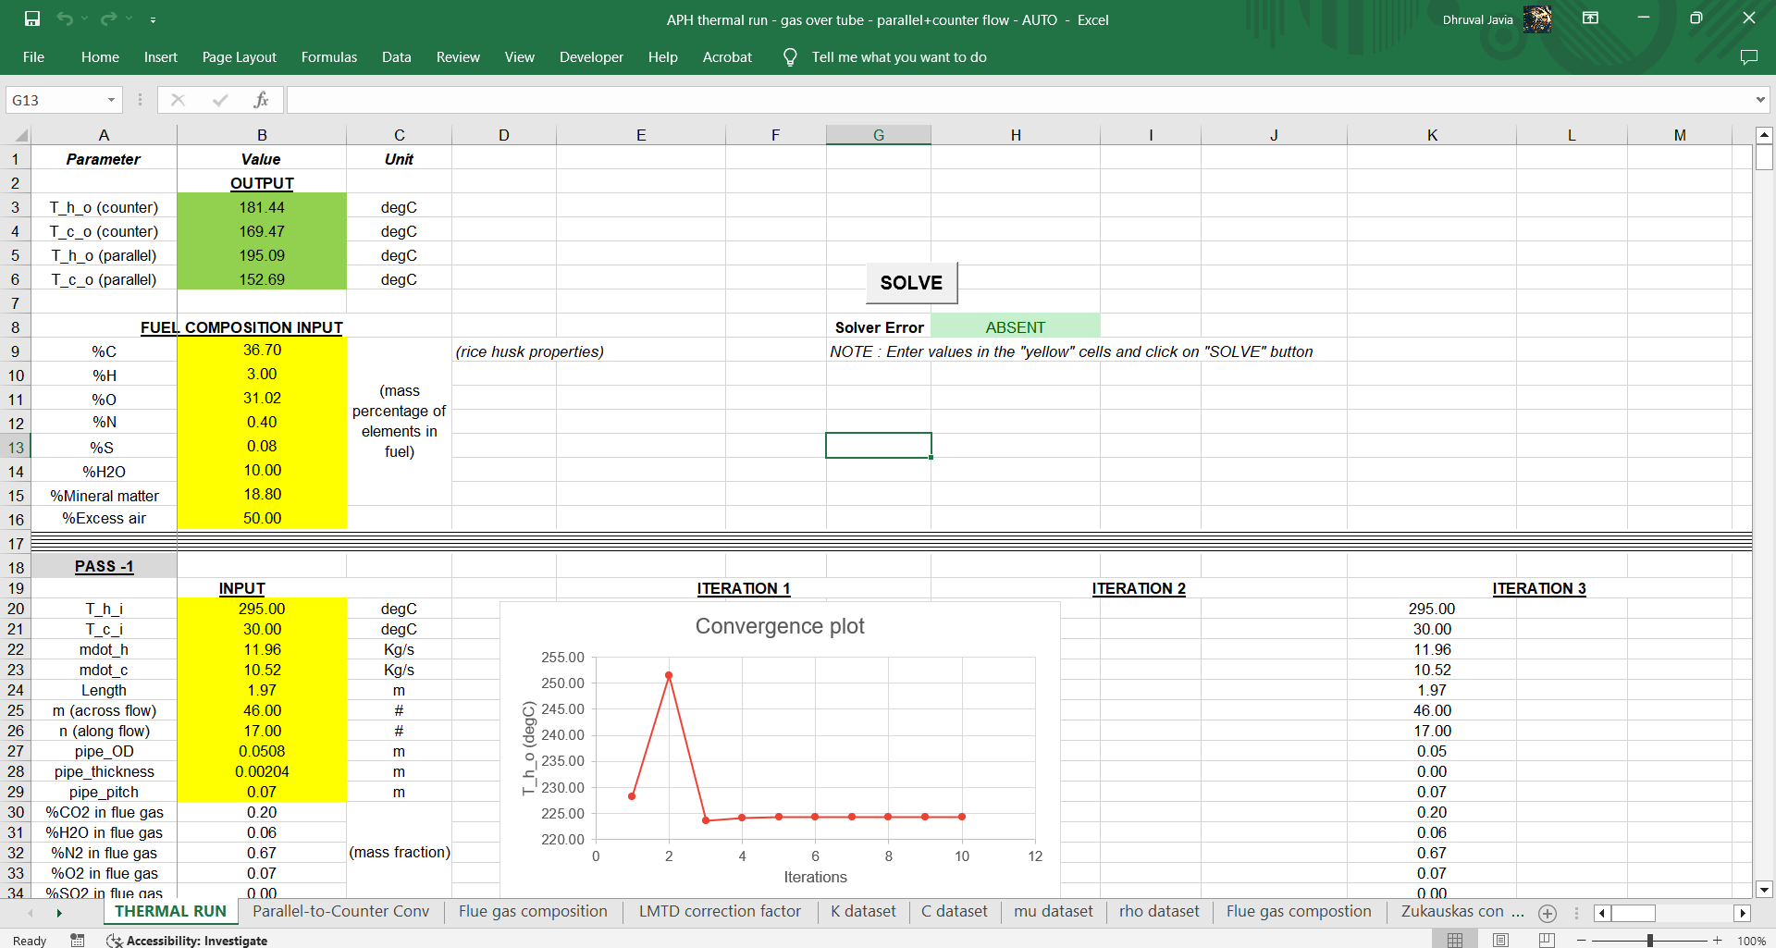This screenshot has height=948, width=1776.
Task: Switch to Flue gas compostion sheet tab
Action: (x=1299, y=911)
